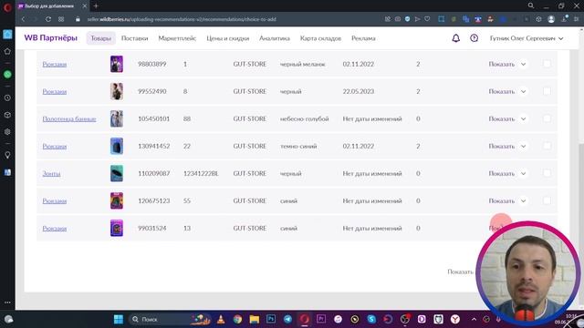Open Аналитика menu tab
The width and height of the screenshot is (584, 328).
click(275, 38)
